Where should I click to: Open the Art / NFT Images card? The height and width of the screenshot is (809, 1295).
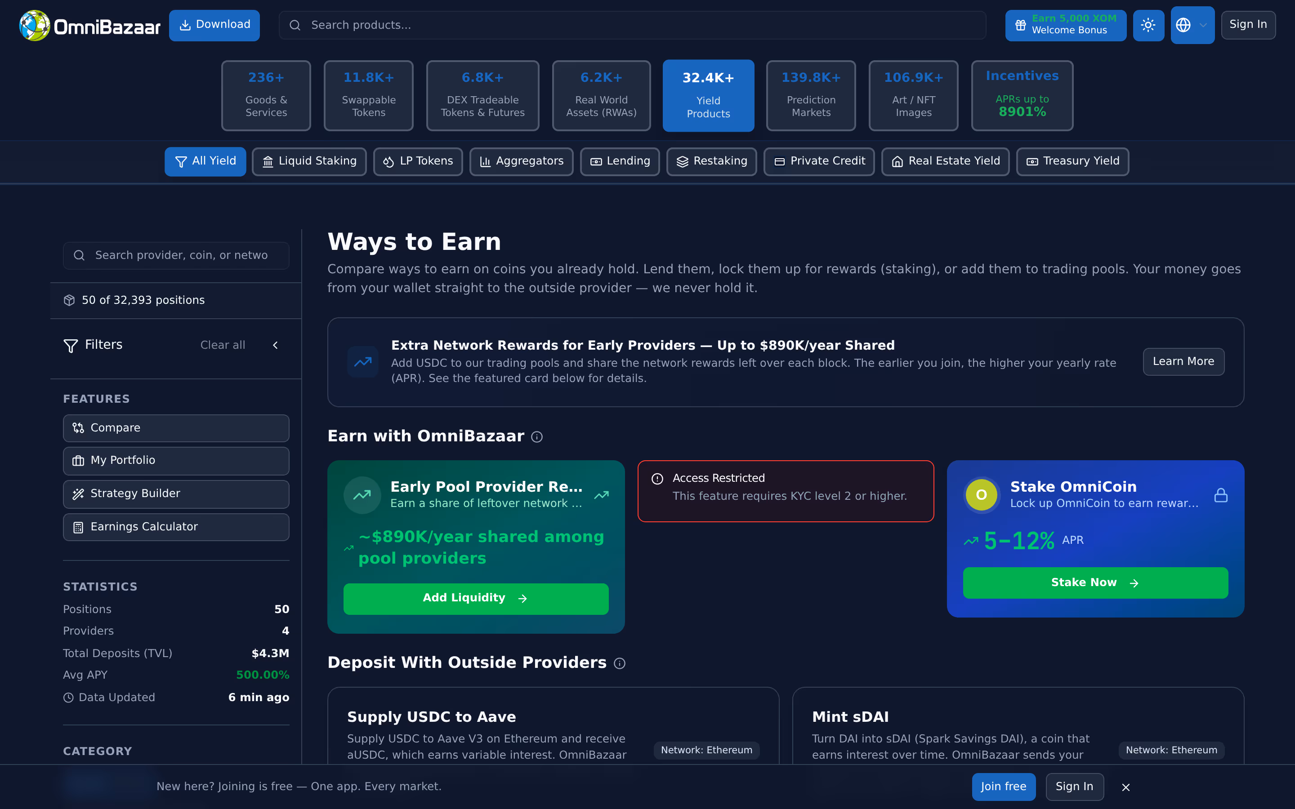(x=913, y=95)
